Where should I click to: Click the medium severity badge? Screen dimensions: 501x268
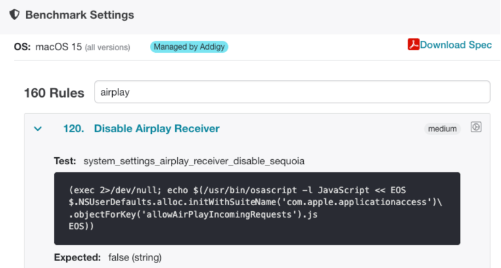(442, 128)
